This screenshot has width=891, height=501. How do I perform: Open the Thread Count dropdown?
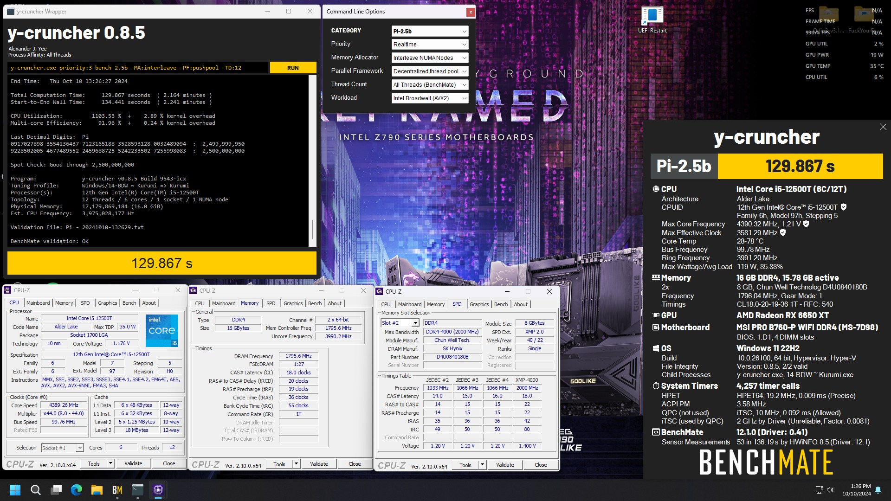coord(430,85)
